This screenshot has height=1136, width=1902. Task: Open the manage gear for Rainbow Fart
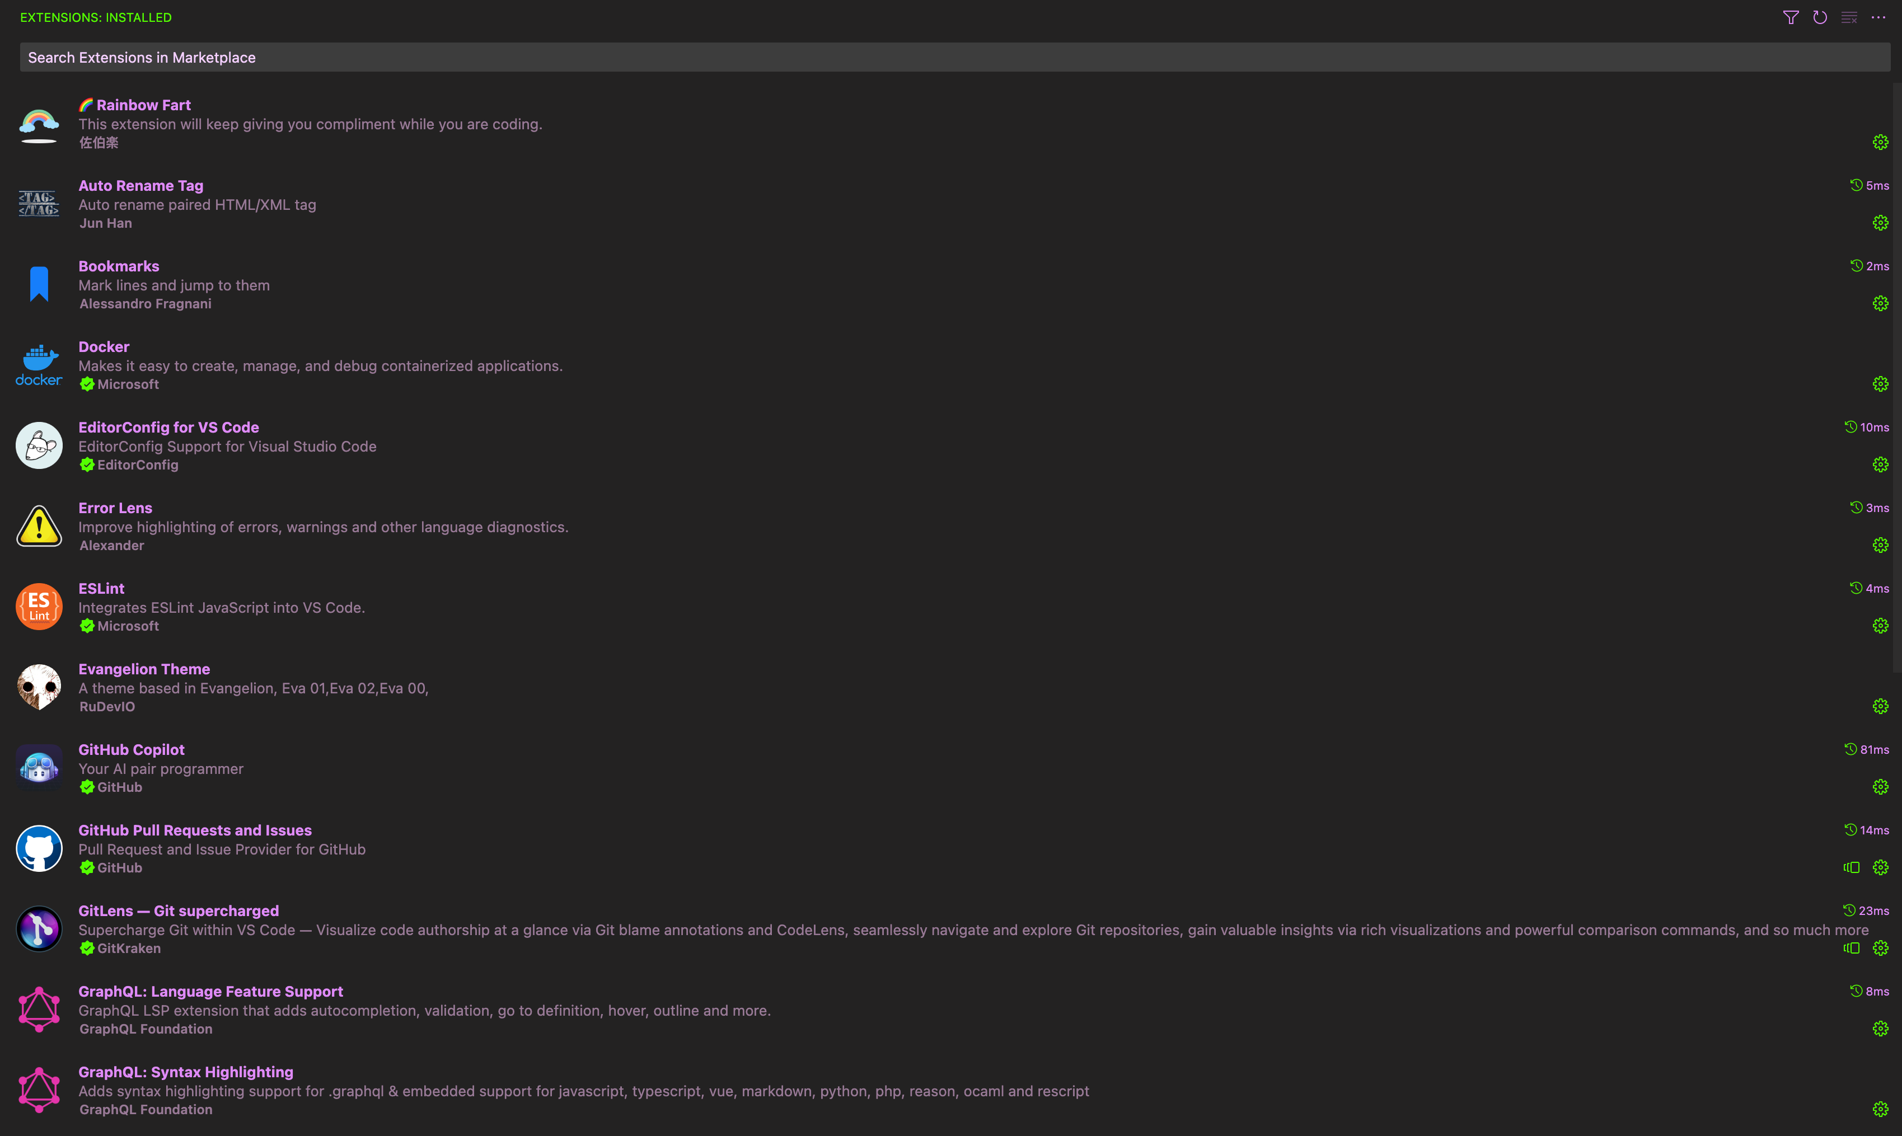(x=1880, y=142)
